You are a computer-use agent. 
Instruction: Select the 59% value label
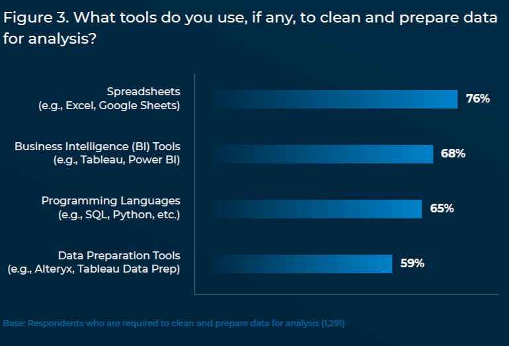click(412, 263)
